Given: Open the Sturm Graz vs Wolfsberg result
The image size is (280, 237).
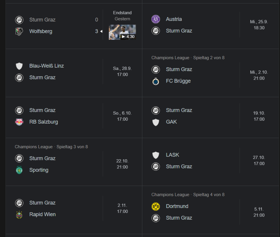Looking at the screenshot, I should pos(57,26).
